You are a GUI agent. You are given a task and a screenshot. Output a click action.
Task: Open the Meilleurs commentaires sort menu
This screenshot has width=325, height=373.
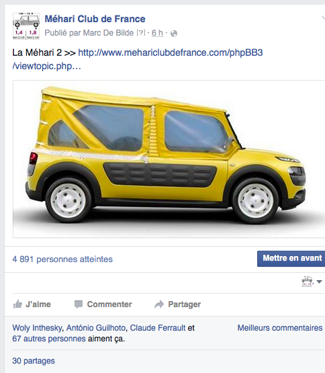pyautogui.click(x=280, y=328)
